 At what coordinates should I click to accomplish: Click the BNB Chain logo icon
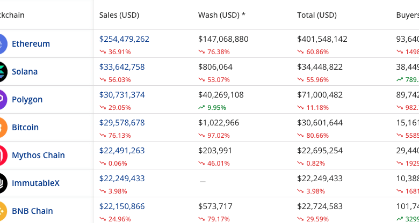click(x=2, y=211)
